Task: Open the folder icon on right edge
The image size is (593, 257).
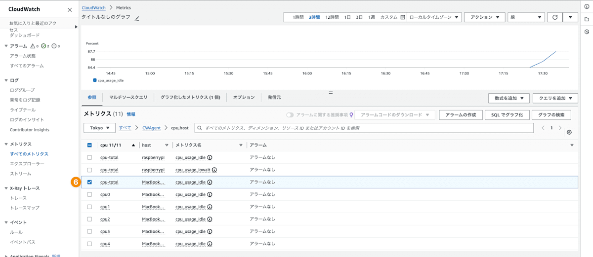Action: tap(587, 19)
